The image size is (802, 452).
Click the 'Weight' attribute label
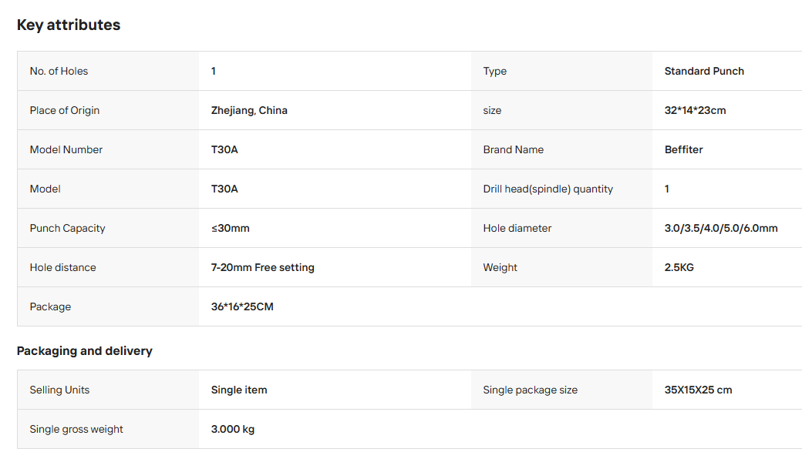(500, 268)
